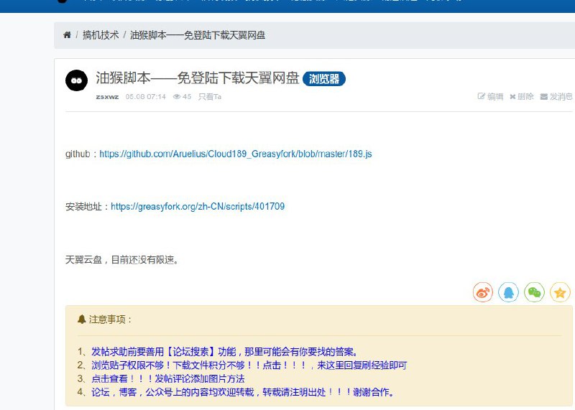Screen dimensions: 575x410
Task: Open the GitHub 189.js link
Action: 236,154
